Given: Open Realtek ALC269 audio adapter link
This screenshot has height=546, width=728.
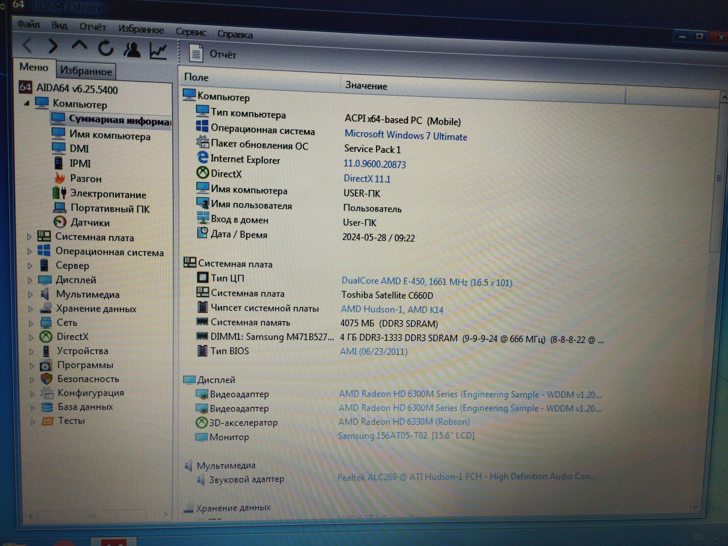Looking at the screenshot, I should [x=466, y=477].
